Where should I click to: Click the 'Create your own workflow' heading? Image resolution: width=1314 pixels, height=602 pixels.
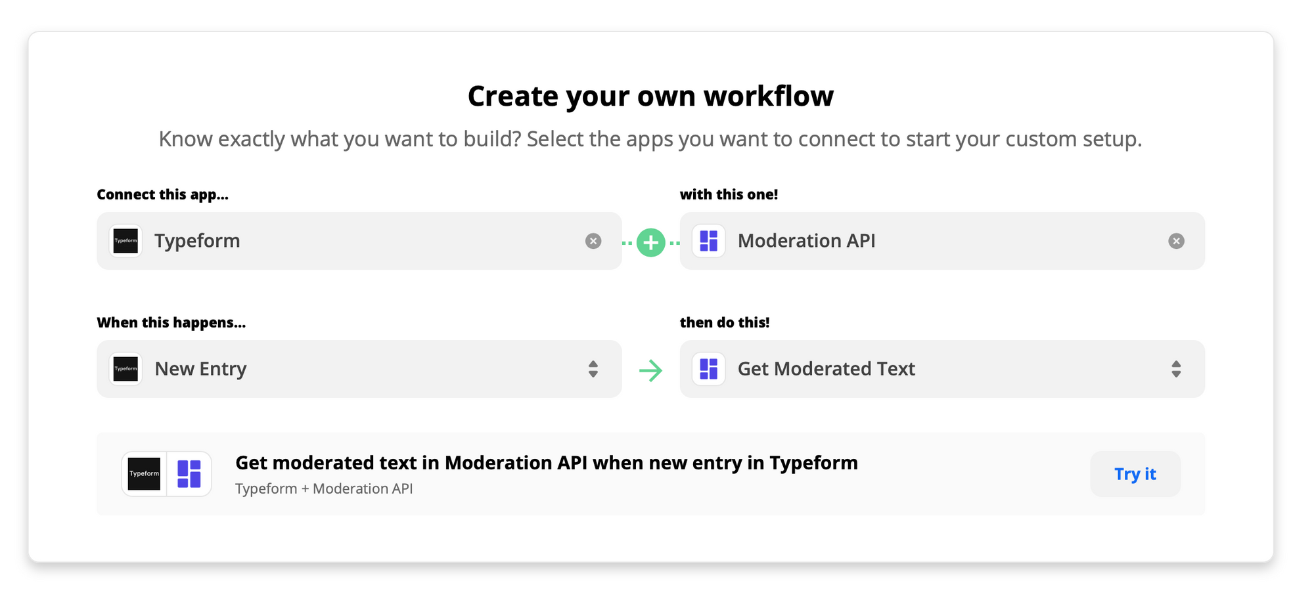650,96
